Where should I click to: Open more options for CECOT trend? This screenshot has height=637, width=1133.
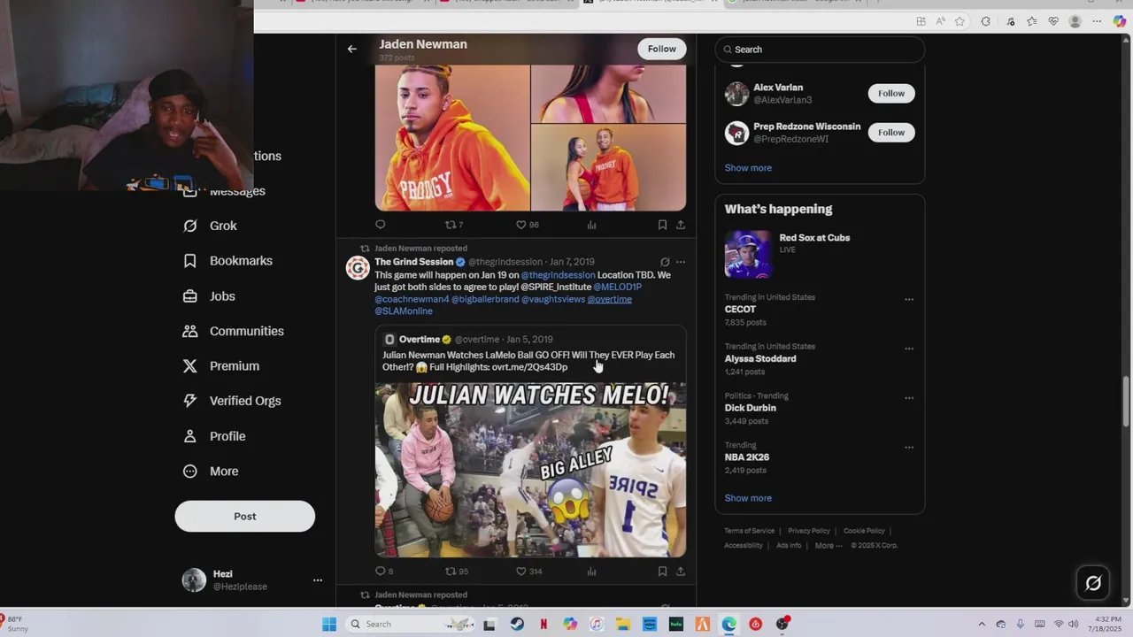point(908,299)
